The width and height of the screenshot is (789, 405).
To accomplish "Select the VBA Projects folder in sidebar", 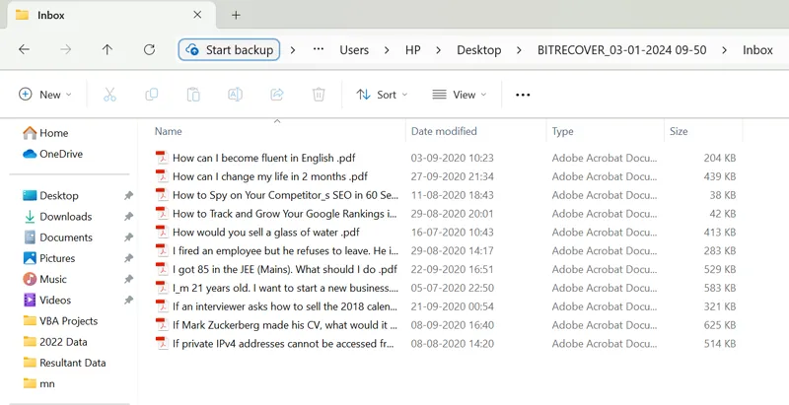I will click(x=68, y=321).
